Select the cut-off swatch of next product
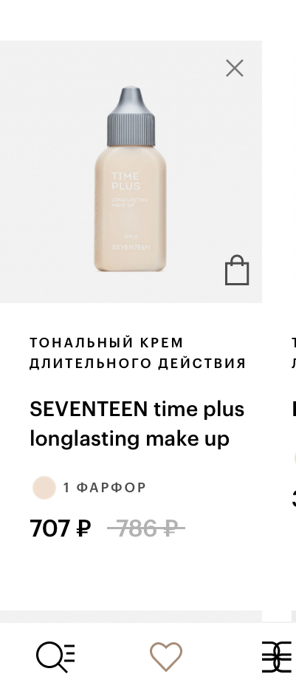296x694 pixels. (295, 458)
